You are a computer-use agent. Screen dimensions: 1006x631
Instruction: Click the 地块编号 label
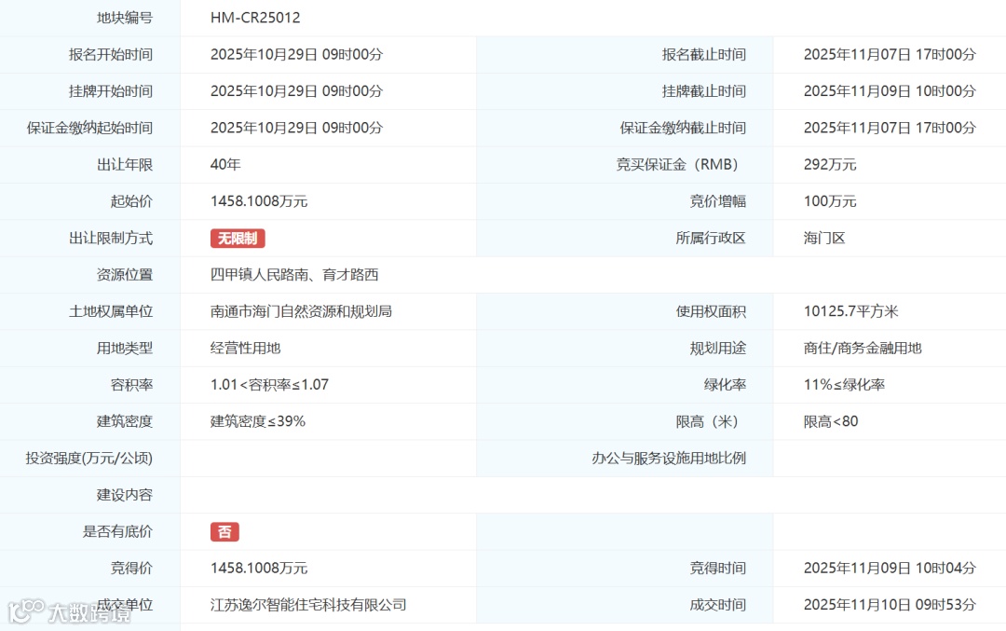click(x=125, y=18)
